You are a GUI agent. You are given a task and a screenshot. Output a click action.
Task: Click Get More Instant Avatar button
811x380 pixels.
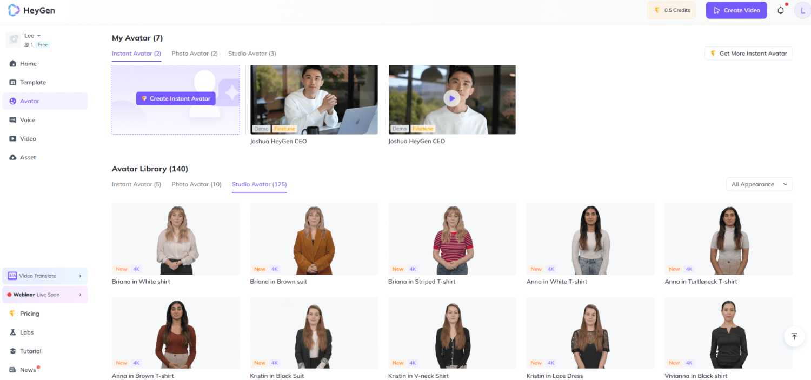click(748, 54)
